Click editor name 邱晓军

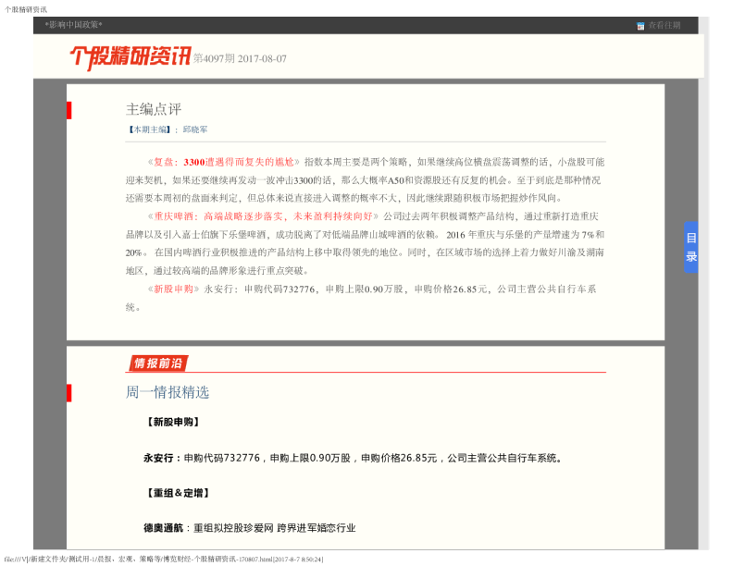[x=194, y=130]
